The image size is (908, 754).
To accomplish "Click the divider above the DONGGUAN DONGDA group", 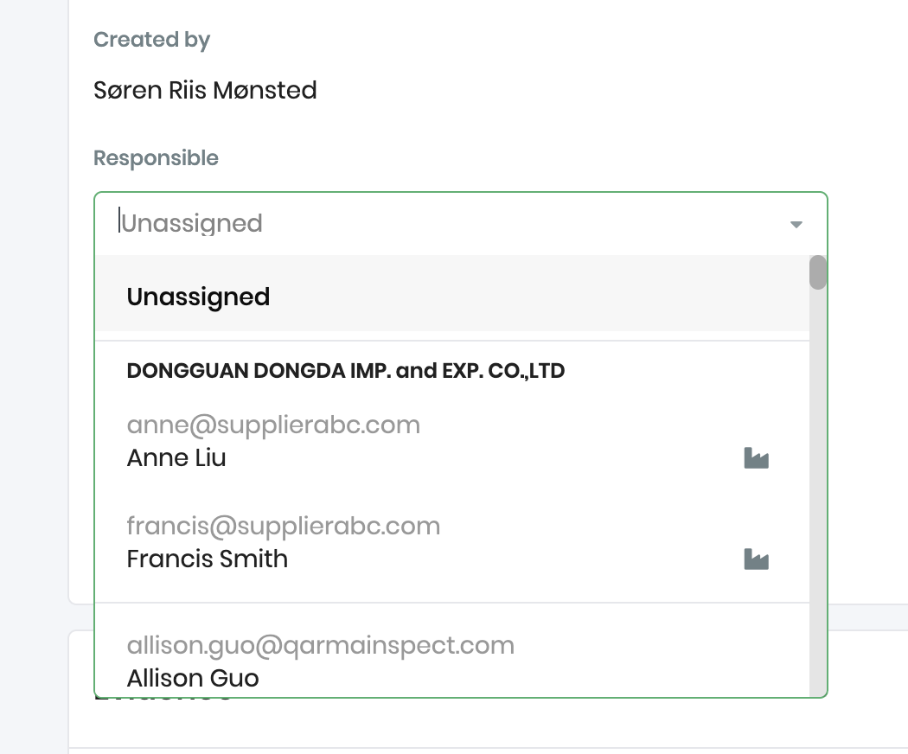I will coord(451,341).
